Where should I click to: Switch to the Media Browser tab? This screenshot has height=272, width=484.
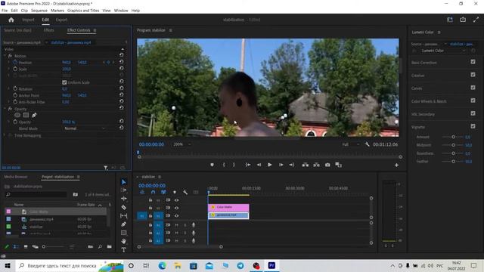pos(16,177)
